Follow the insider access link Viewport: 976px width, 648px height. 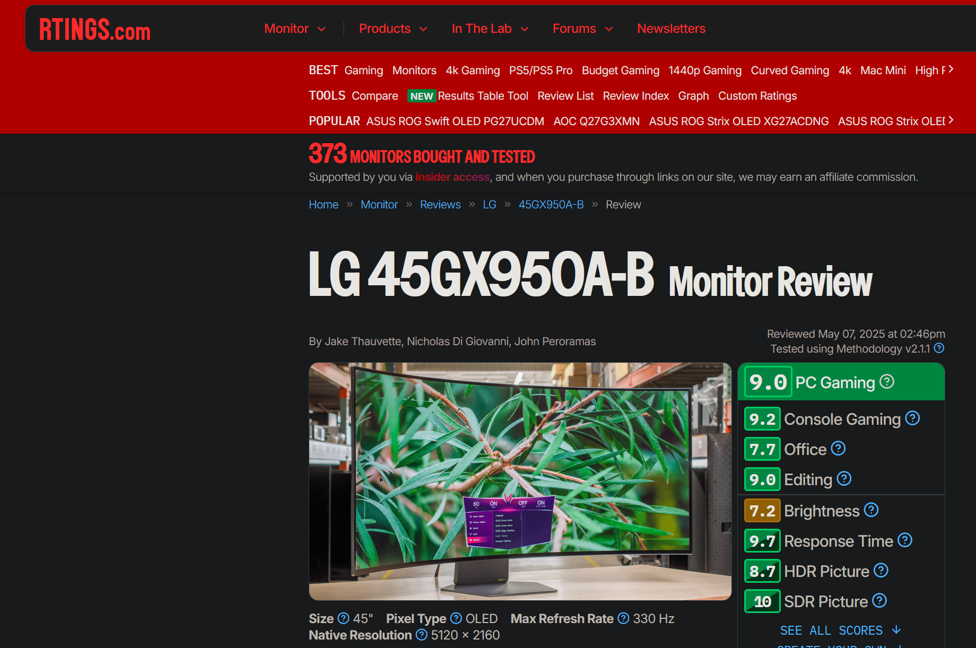[452, 177]
